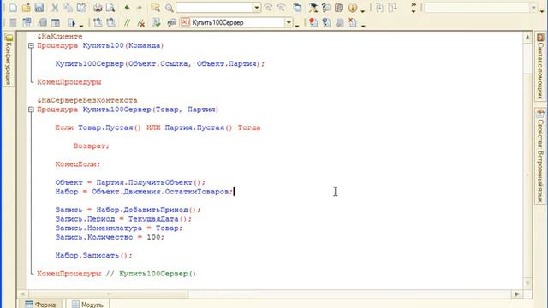
Task: Paste from clipboard using toolbar icon
Action: point(81,8)
